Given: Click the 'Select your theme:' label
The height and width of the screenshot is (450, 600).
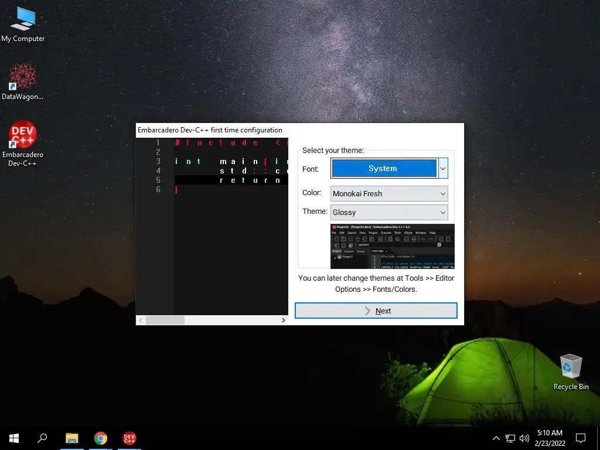Looking at the screenshot, I should pyautogui.click(x=333, y=151).
